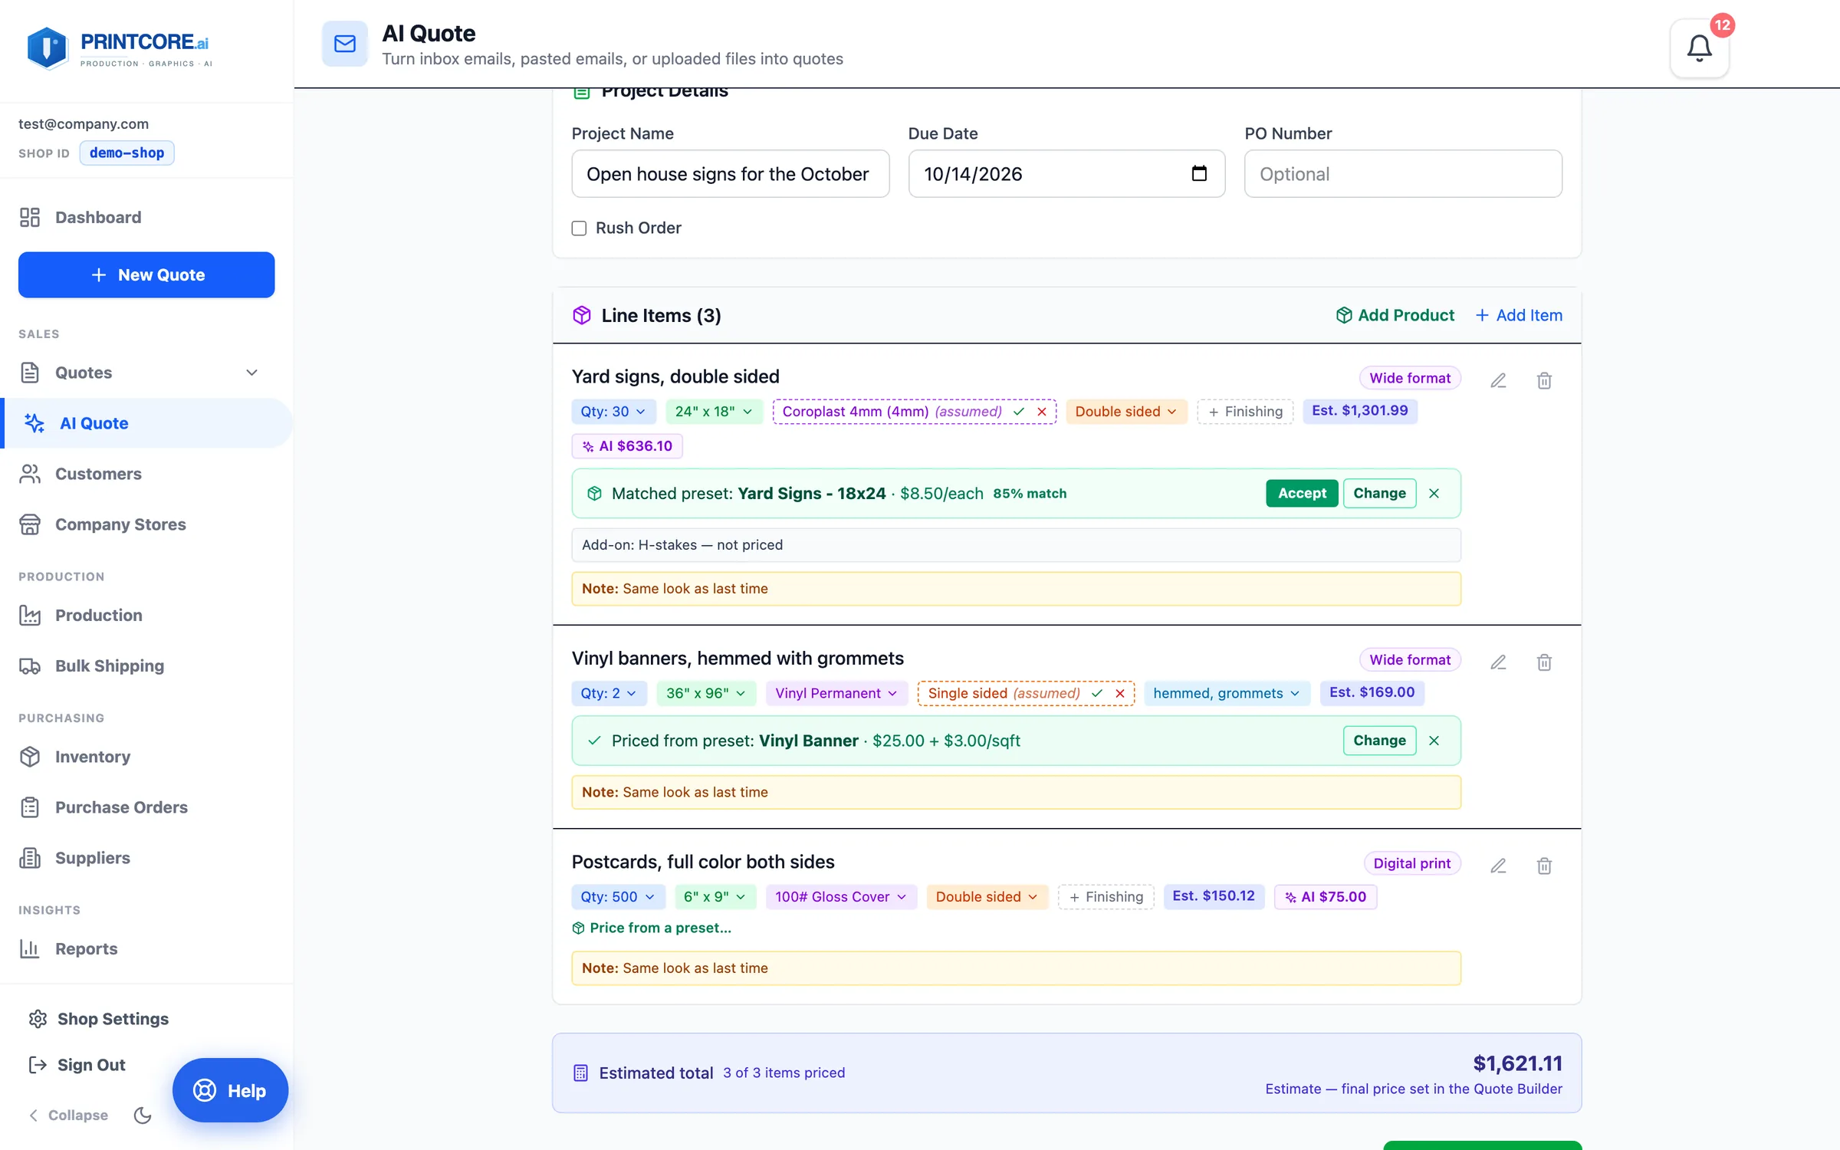Viewport: 1840px width, 1150px height.
Task: Open the Help button
Action: point(230,1090)
